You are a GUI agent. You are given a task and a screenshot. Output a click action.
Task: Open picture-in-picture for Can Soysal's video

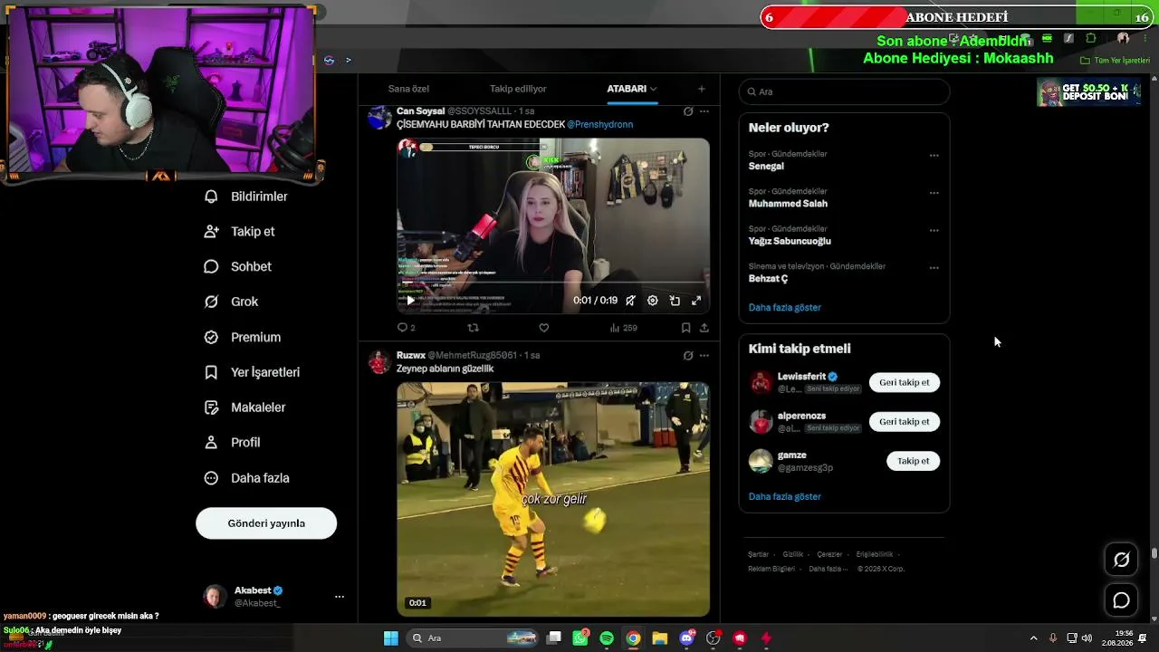click(675, 301)
